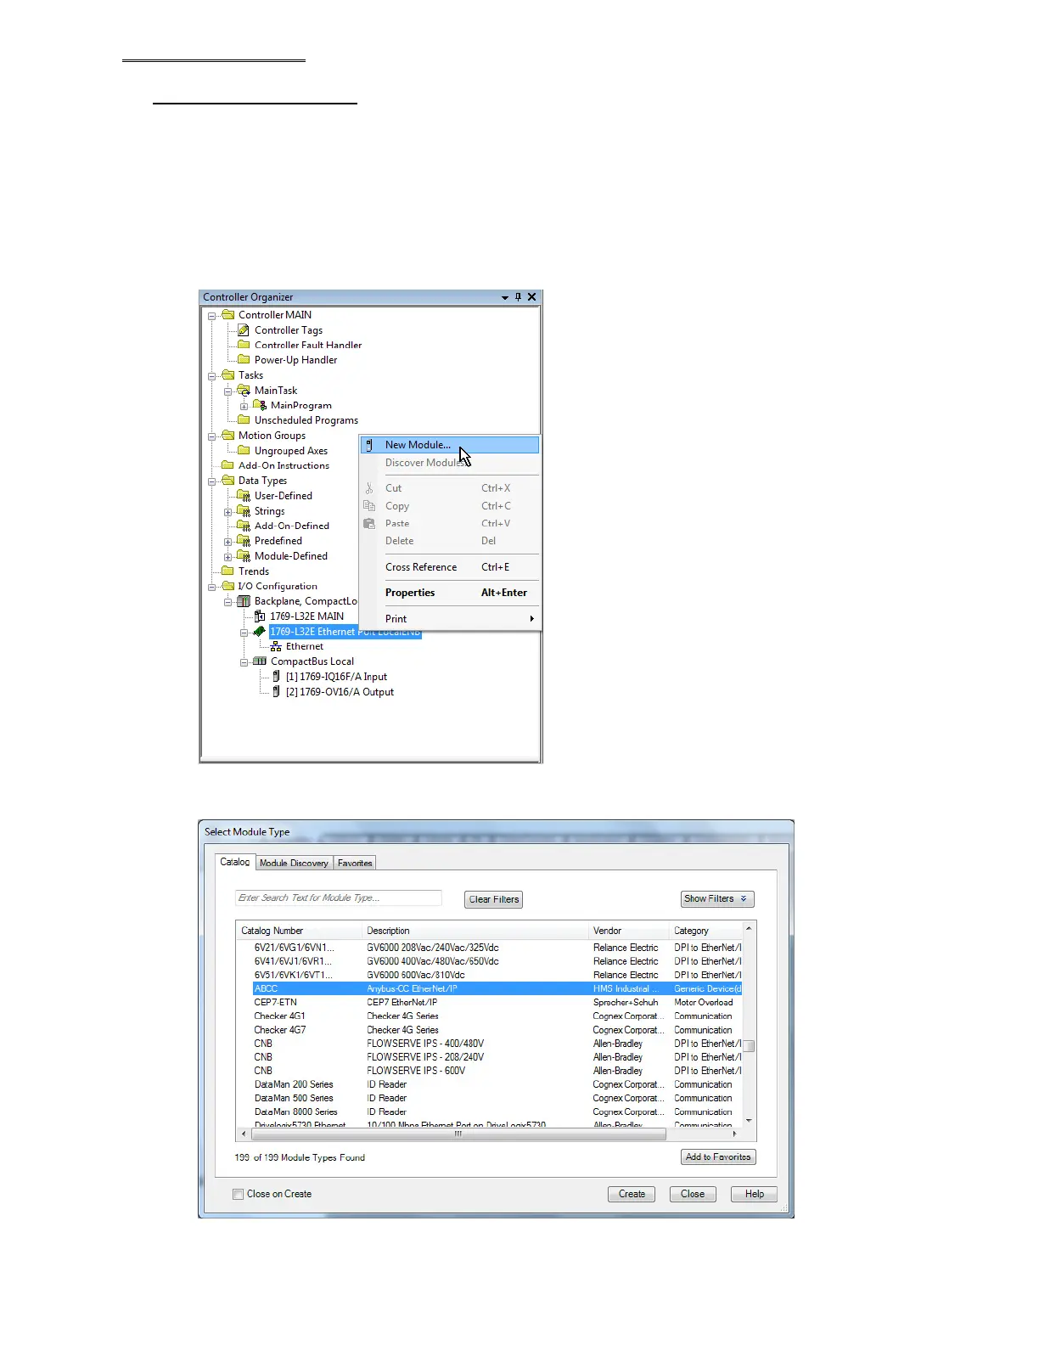Screen dimensions: 1039x1345
Task: Pin the Controller Organizer panel
Action: click(518, 297)
